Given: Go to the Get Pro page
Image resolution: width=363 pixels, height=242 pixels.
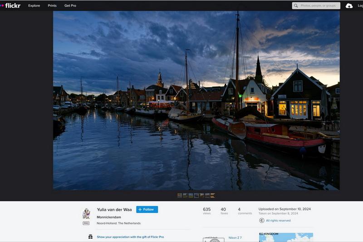Looking at the screenshot, I should 70,5.
